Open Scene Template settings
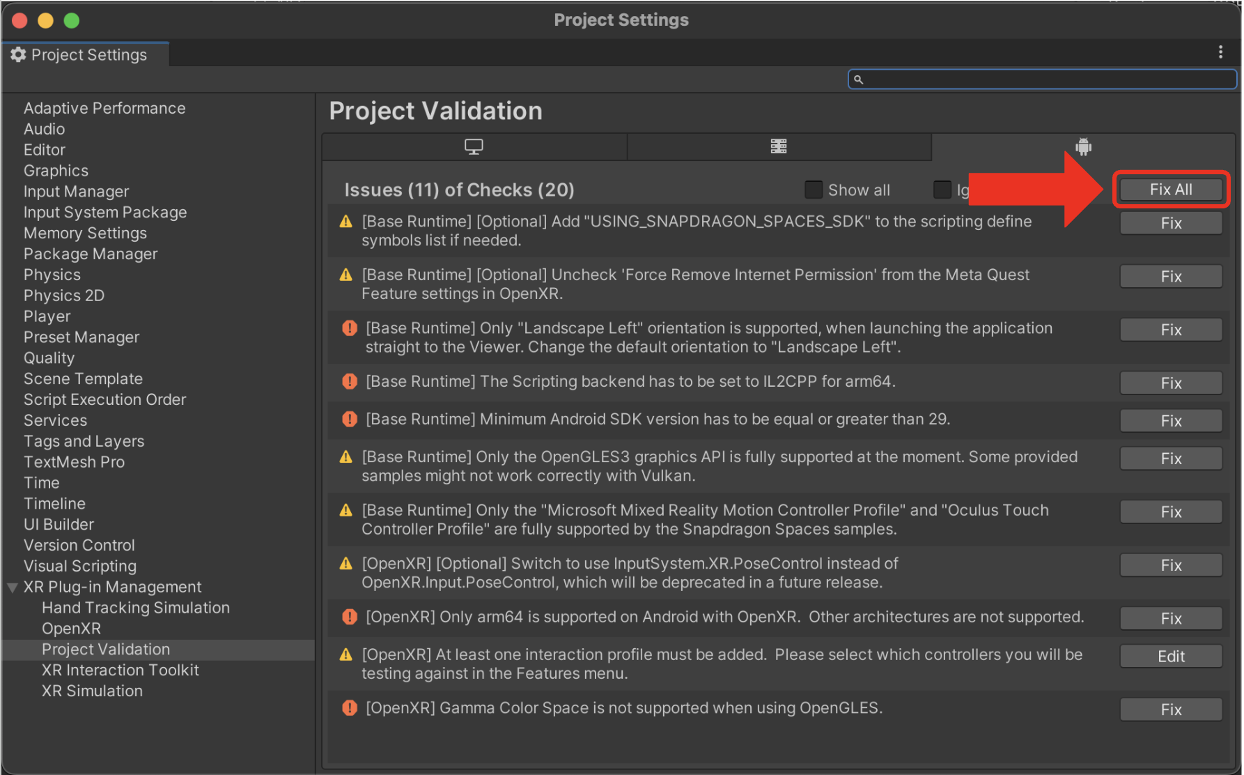The image size is (1244, 775). pos(83,379)
